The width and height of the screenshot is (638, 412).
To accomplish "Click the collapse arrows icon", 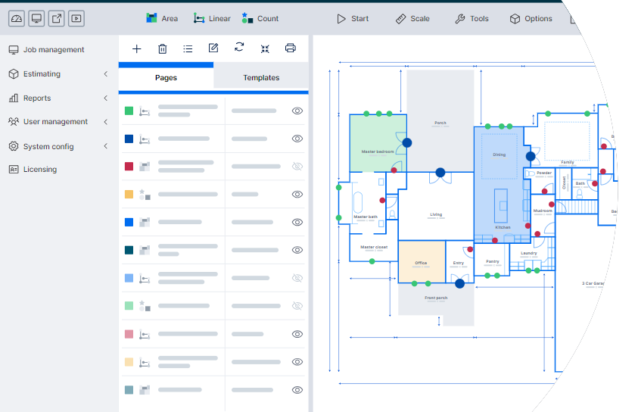I will [265, 48].
